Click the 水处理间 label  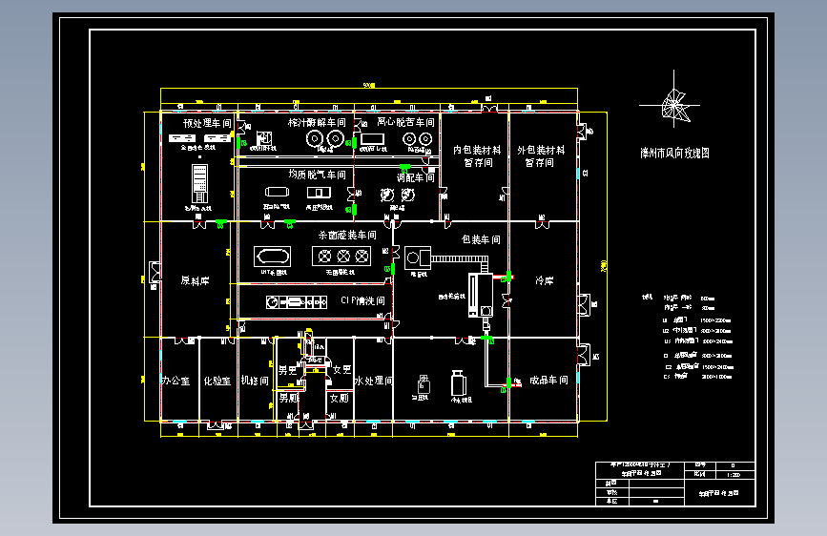coord(373,381)
